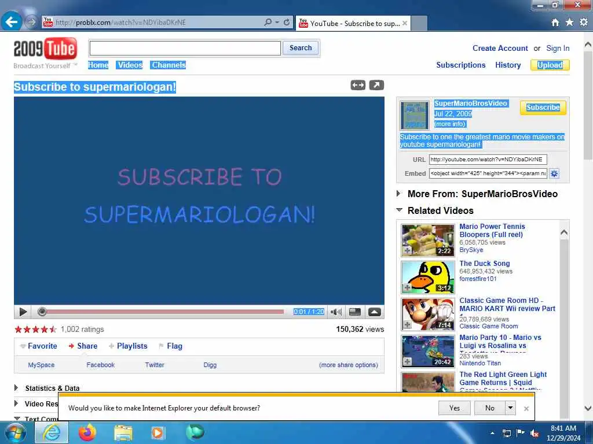Viewport: 593px width, 444px height.
Task: Go to Videos nav tab
Action: coord(130,65)
